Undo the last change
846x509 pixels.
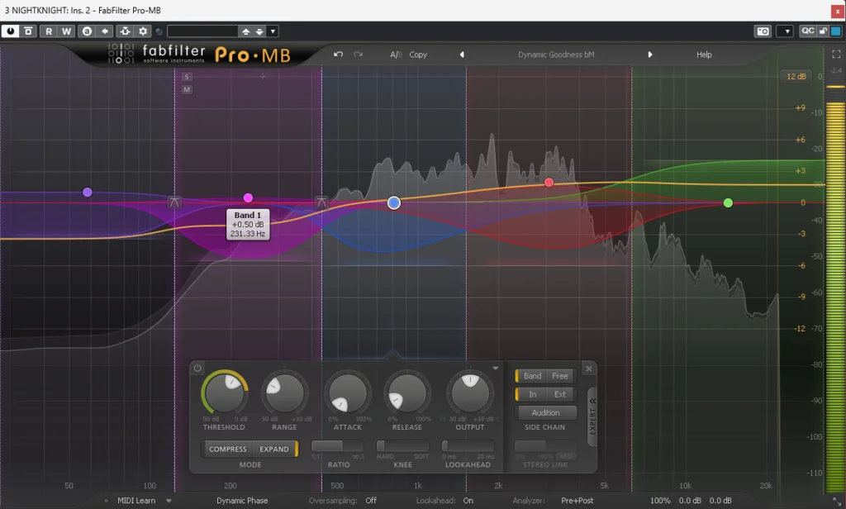(x=338, y=55)
